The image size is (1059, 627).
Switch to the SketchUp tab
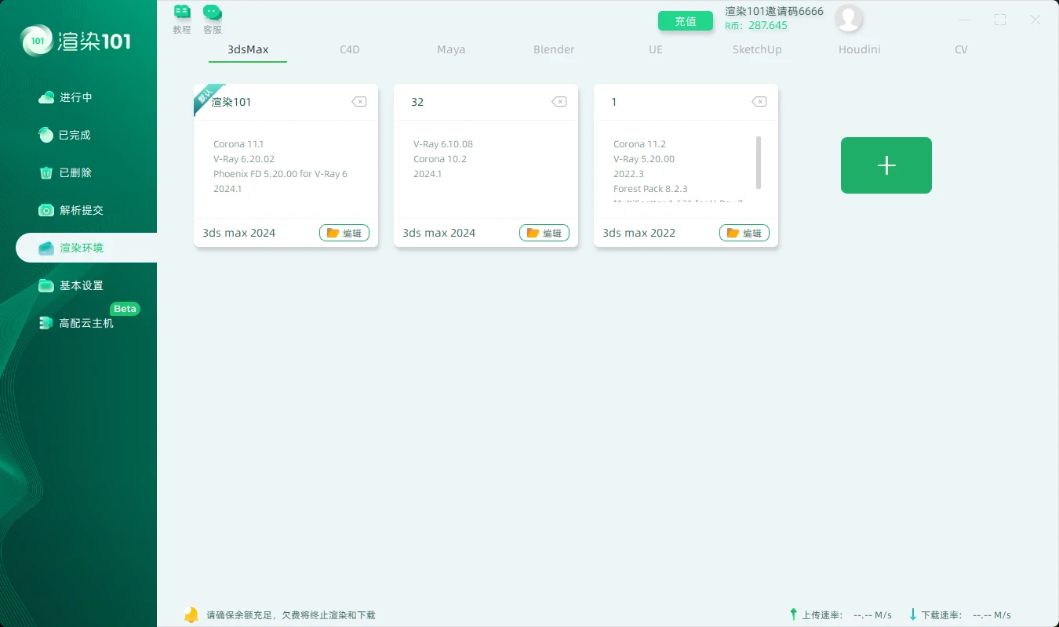(757, 49)
